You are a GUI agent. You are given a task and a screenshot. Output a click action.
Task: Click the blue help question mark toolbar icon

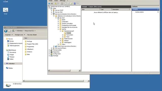[75, 4]
